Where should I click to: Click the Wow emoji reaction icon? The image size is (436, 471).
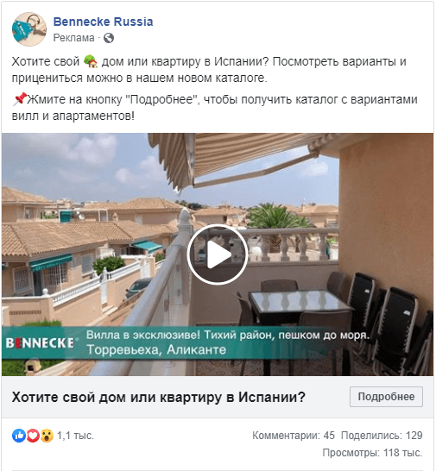[x=47, y=436]
